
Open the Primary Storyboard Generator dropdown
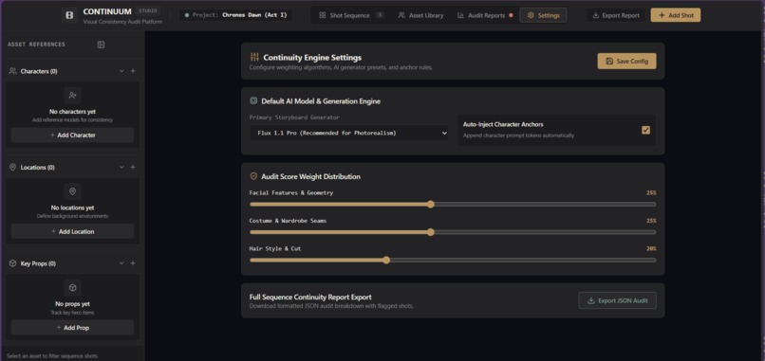pos(349,133)
